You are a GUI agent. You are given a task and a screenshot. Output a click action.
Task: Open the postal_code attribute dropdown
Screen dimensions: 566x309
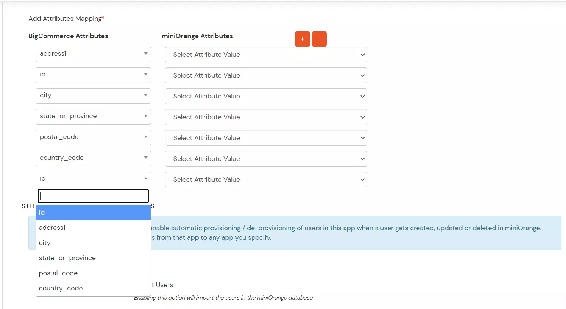click(93, 137)
